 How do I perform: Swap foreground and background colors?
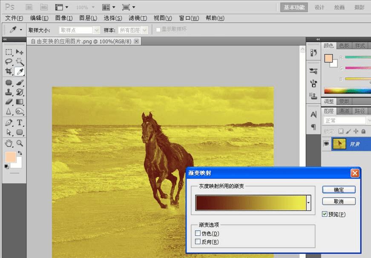point(20,153)
